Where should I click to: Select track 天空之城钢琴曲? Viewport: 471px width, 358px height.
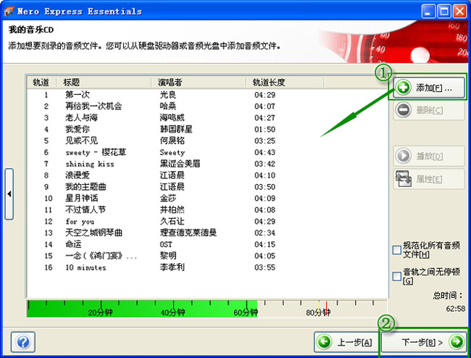(93, 233)
